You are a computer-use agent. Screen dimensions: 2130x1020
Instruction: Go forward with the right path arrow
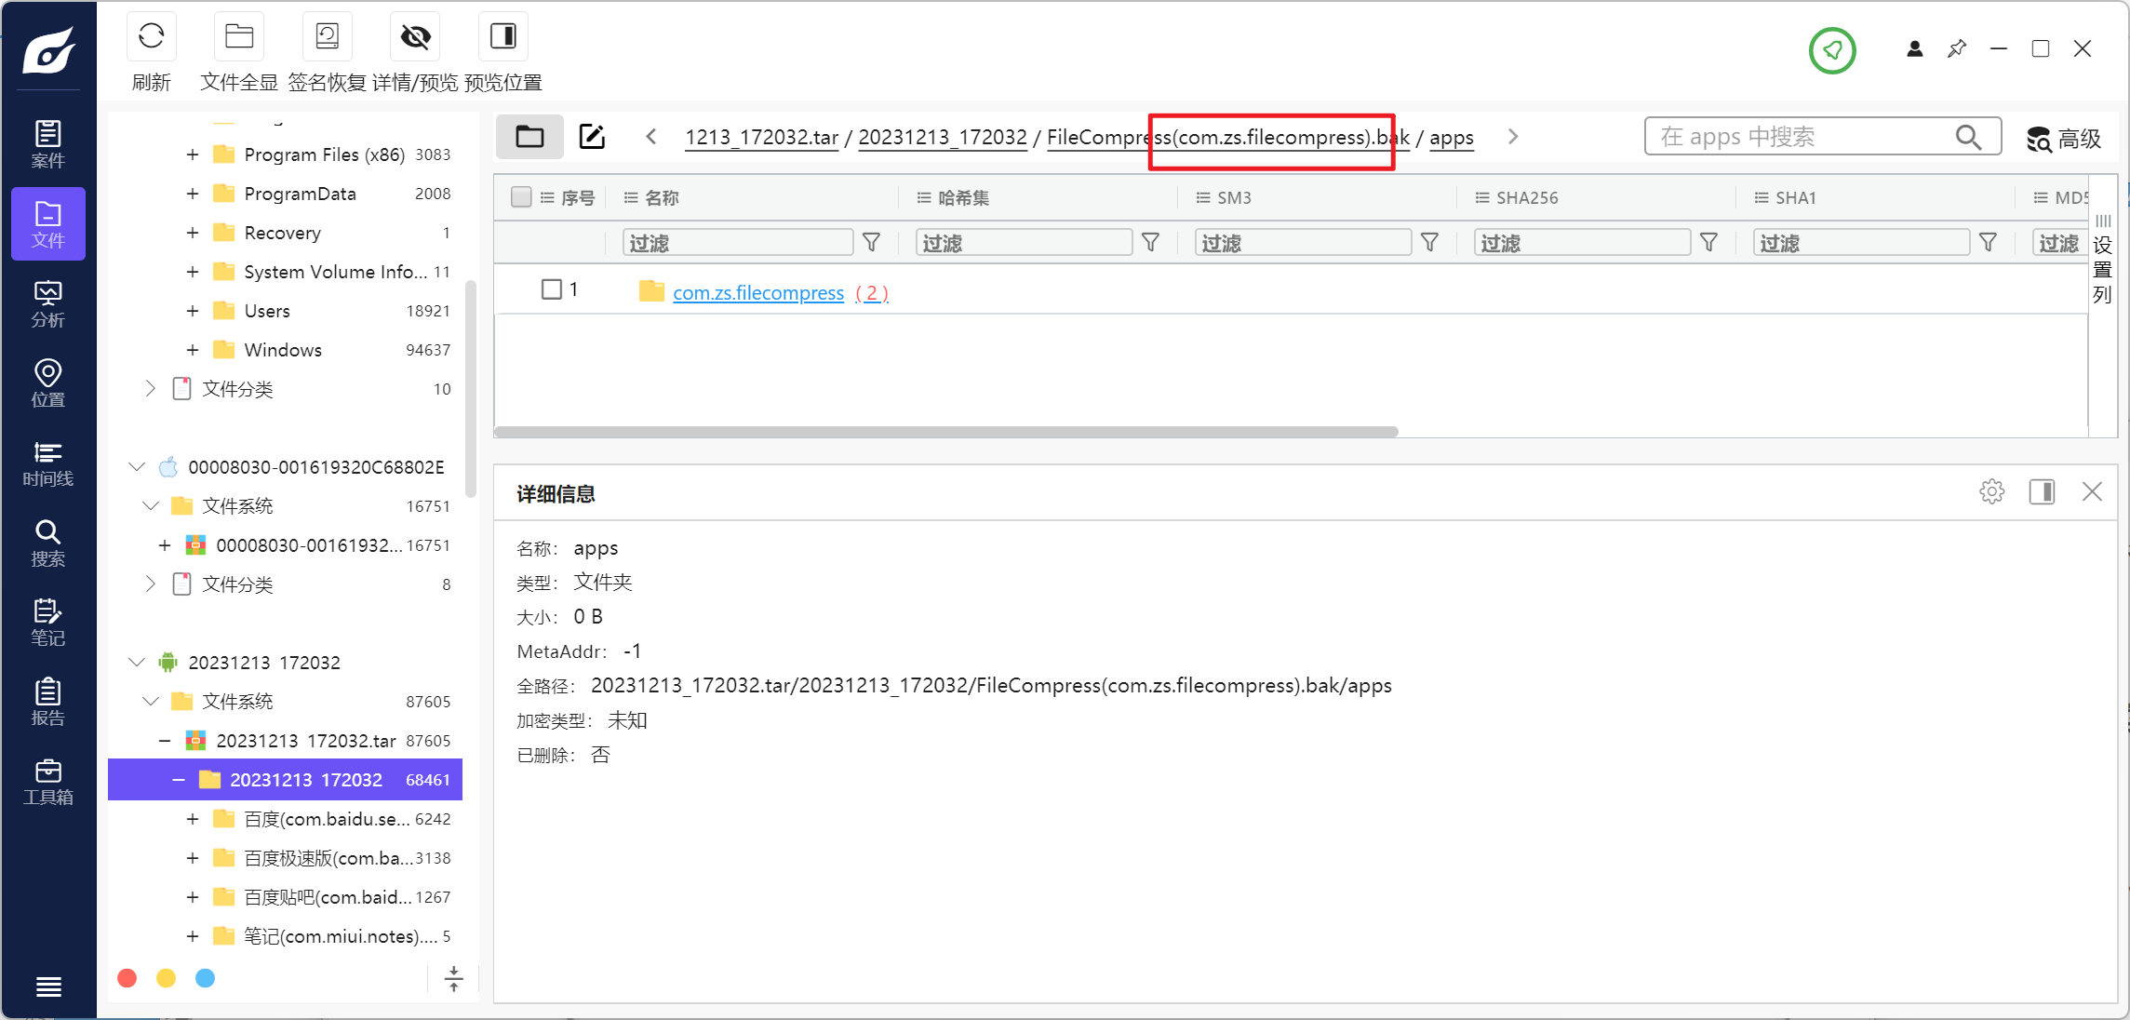point(1513,137)
